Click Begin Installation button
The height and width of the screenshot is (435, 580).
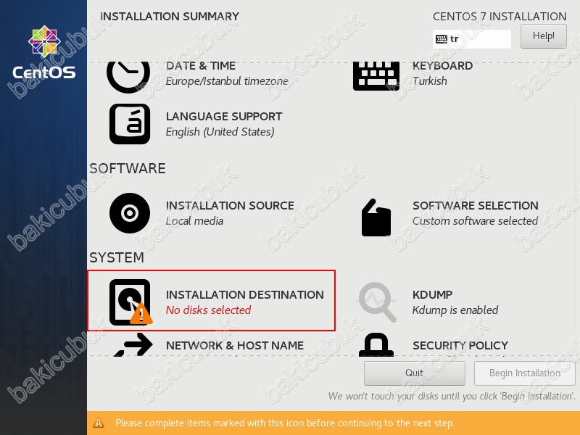coord(524,373)
